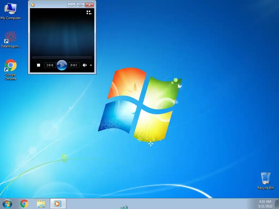Skip to previous track in Media Player

tap(50, 65)
